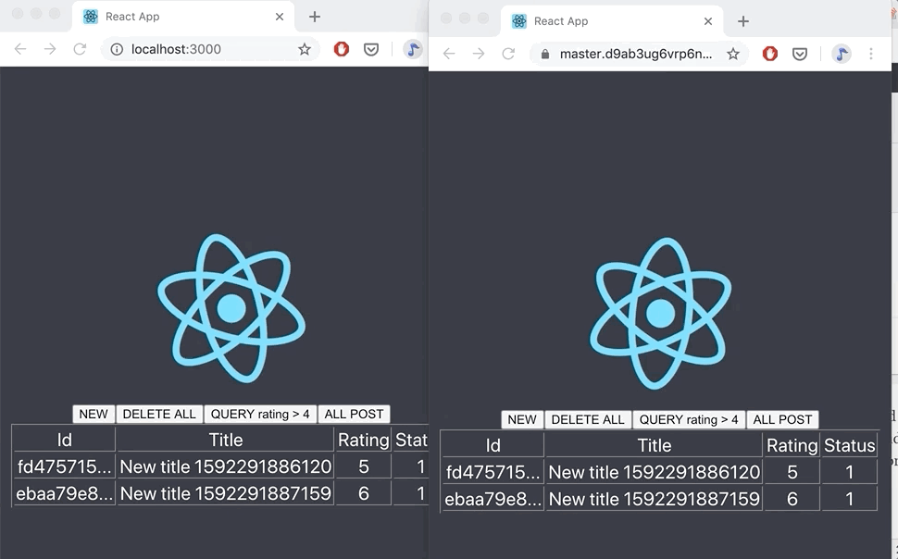Click Id header in localhost table
This screenshot has height=559, width=898.
tap(64, 440)
